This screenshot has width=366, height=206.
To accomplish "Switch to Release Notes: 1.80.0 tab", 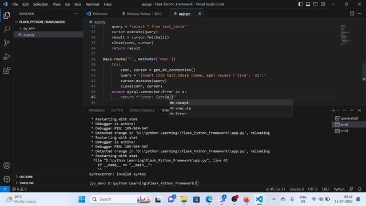I will [x=144, y=14].
